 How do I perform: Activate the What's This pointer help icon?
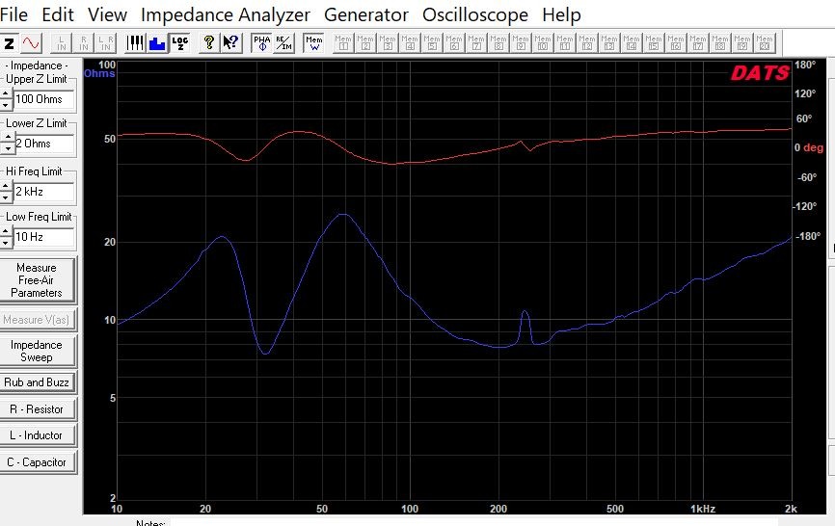pos(230,43)
